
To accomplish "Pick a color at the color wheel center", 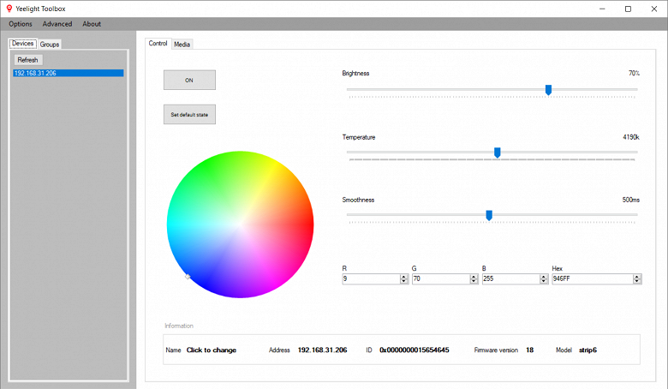I will click(241, 224).
